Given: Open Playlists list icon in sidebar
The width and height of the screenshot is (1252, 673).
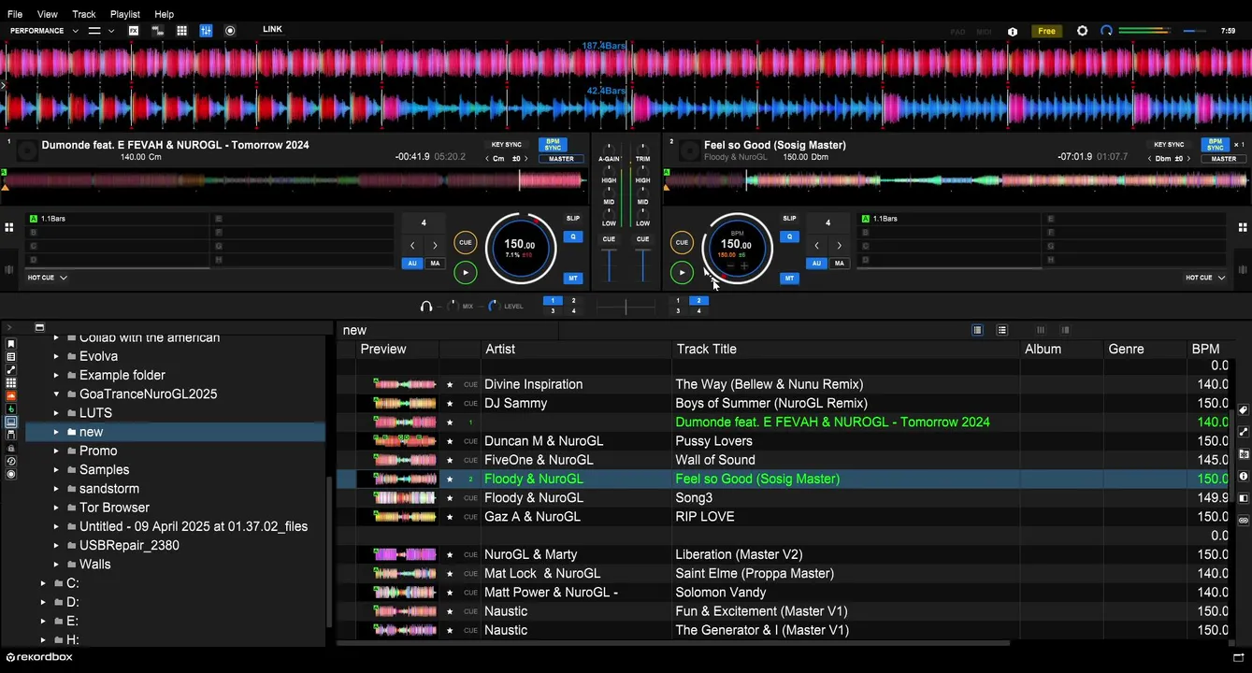Looking at the screenshot, I should tap(11, 357).
